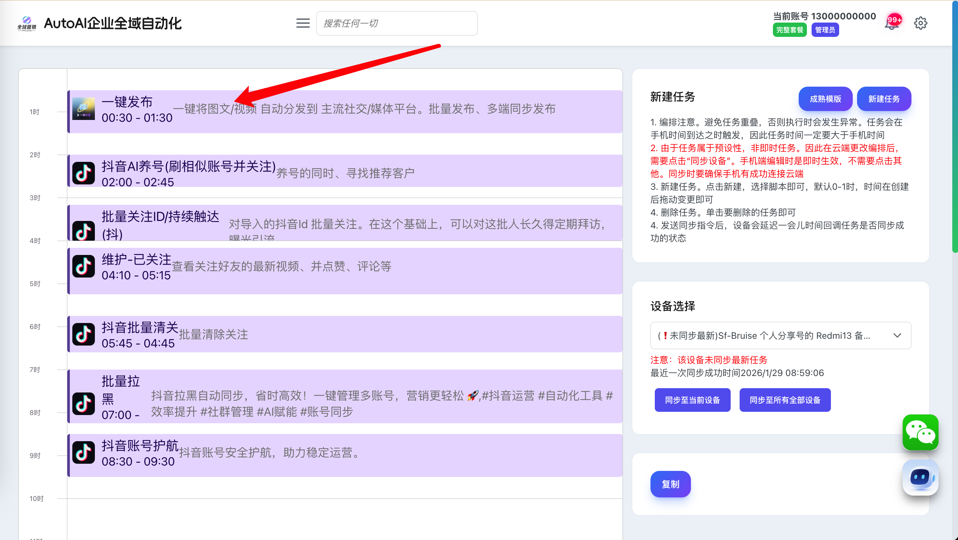
Task: Click the hamburger menu icon
Action: click(x=303, y=23)
